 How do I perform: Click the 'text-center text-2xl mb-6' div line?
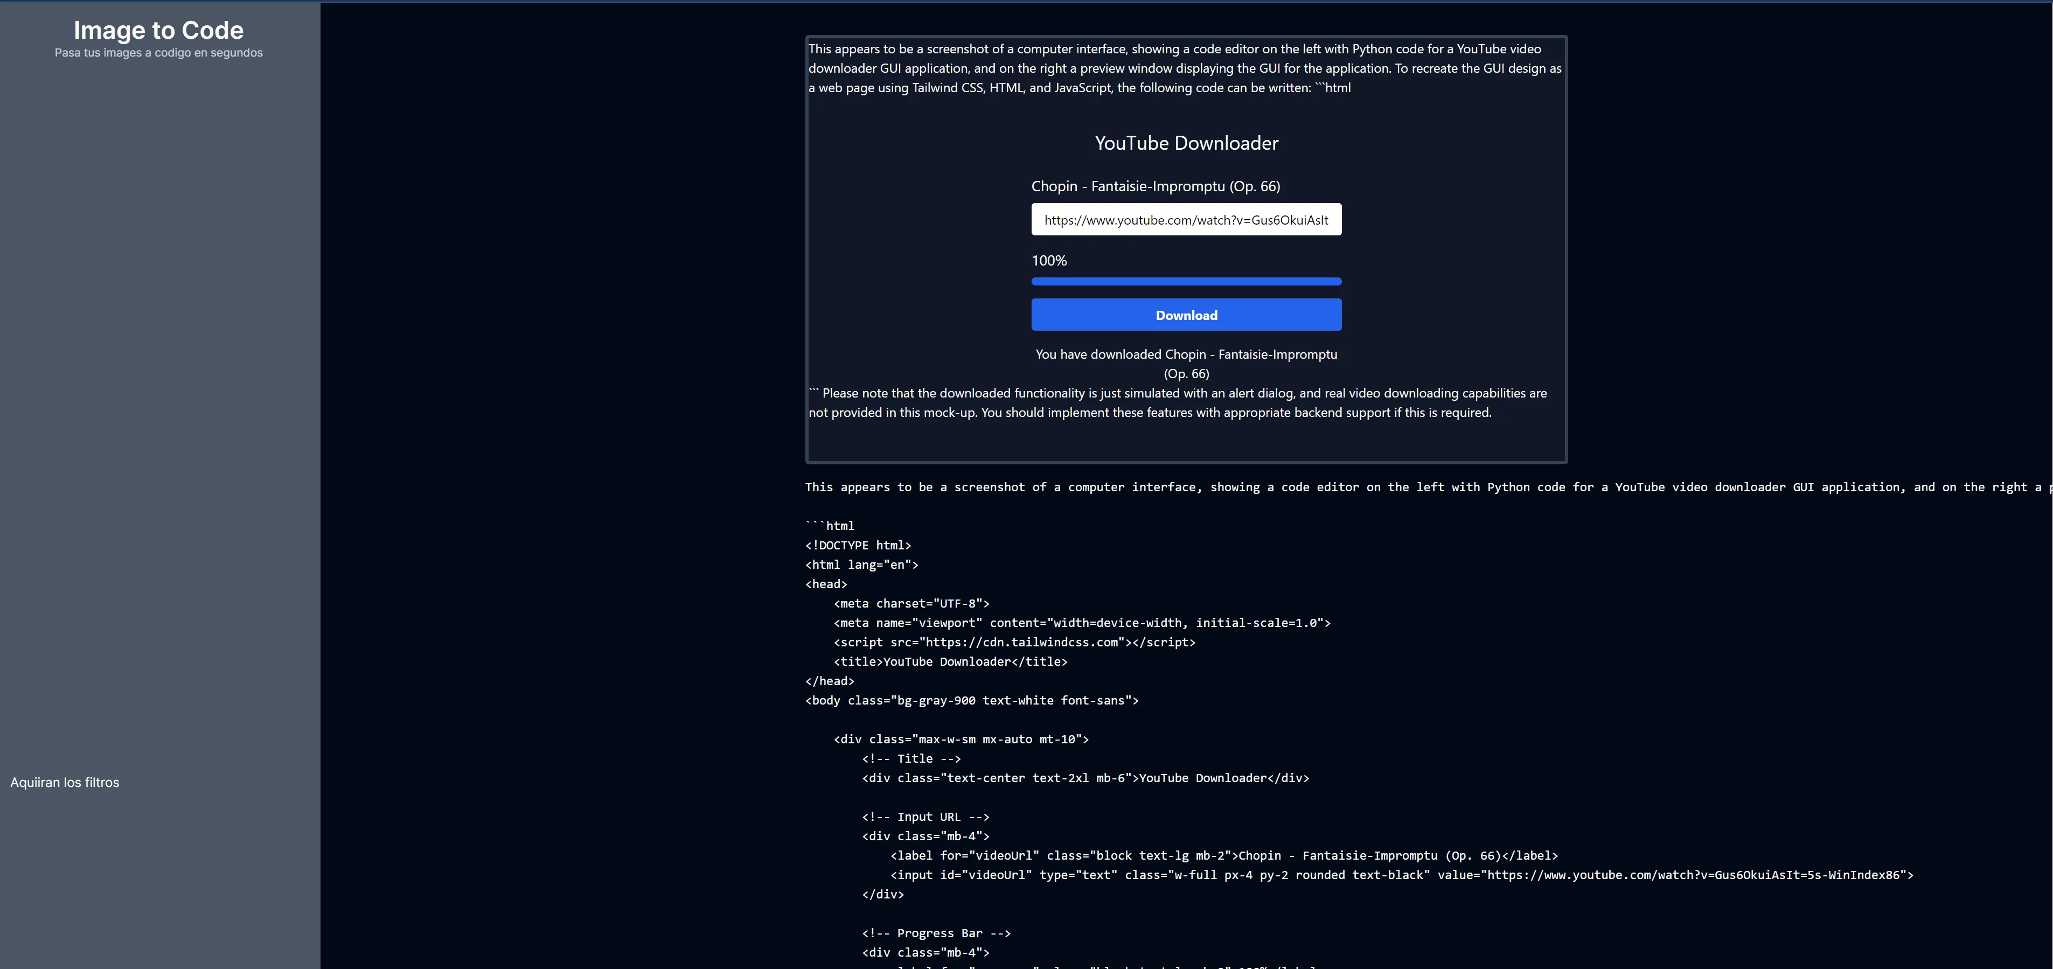pos(1084,778)
